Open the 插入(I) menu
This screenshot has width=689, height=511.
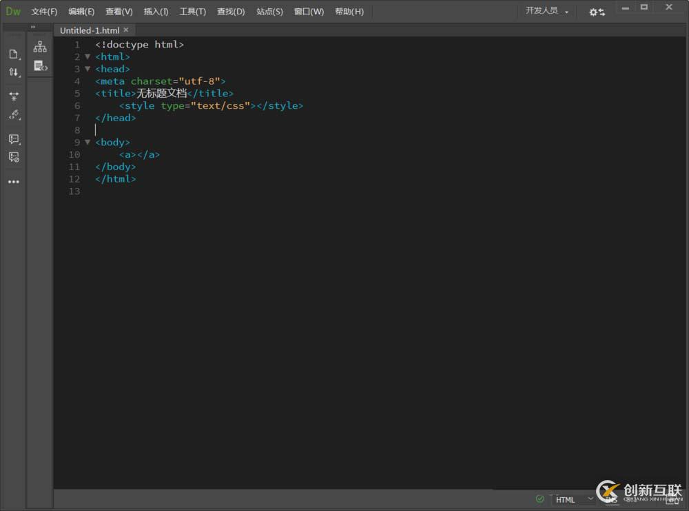pyautogui.click(x=156, y=12)
